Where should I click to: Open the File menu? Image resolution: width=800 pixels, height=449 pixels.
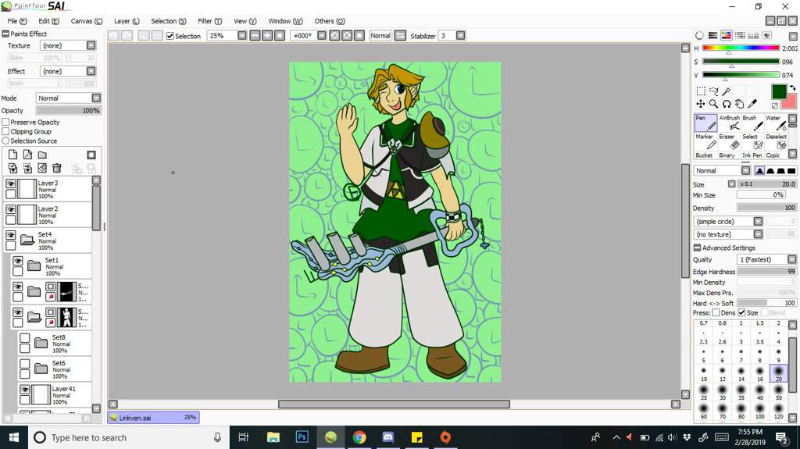17,21
